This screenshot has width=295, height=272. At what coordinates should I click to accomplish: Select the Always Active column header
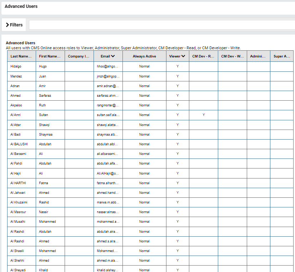tap(144, 56)
